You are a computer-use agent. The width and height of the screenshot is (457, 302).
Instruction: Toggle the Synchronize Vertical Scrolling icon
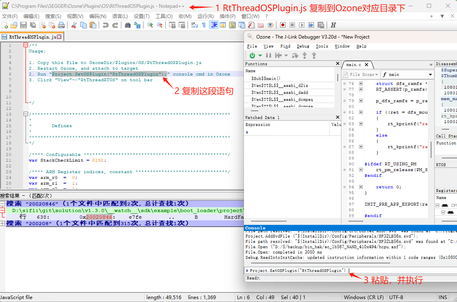pyautogui.click(x=172, y=25)
